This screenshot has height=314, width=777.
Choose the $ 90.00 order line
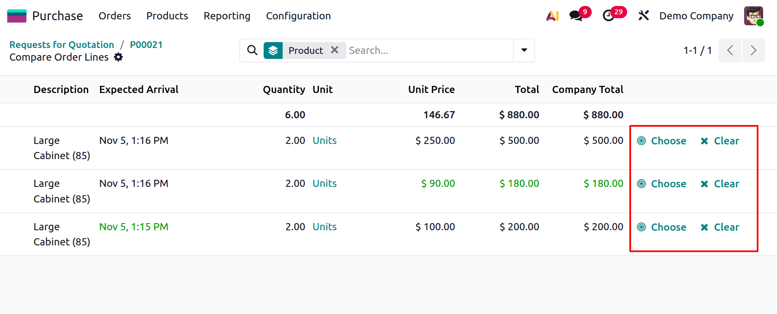tap(662, 184)
